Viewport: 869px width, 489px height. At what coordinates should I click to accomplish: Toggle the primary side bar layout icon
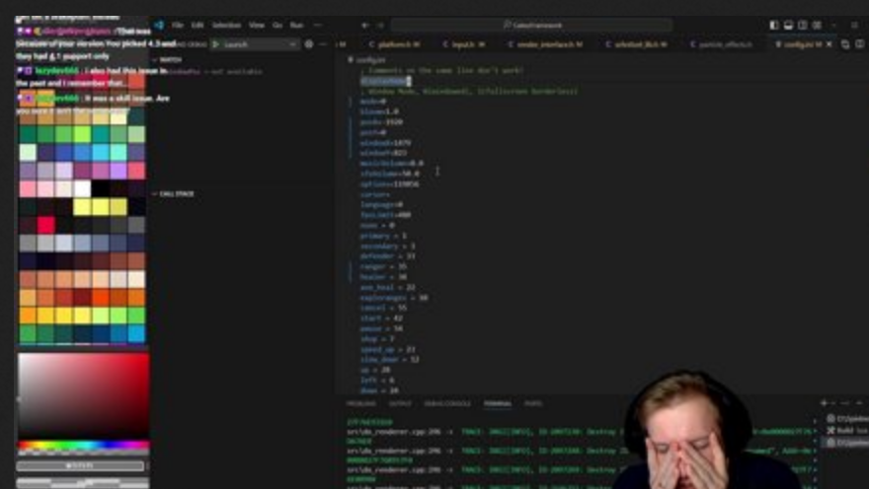pos(774,25)
